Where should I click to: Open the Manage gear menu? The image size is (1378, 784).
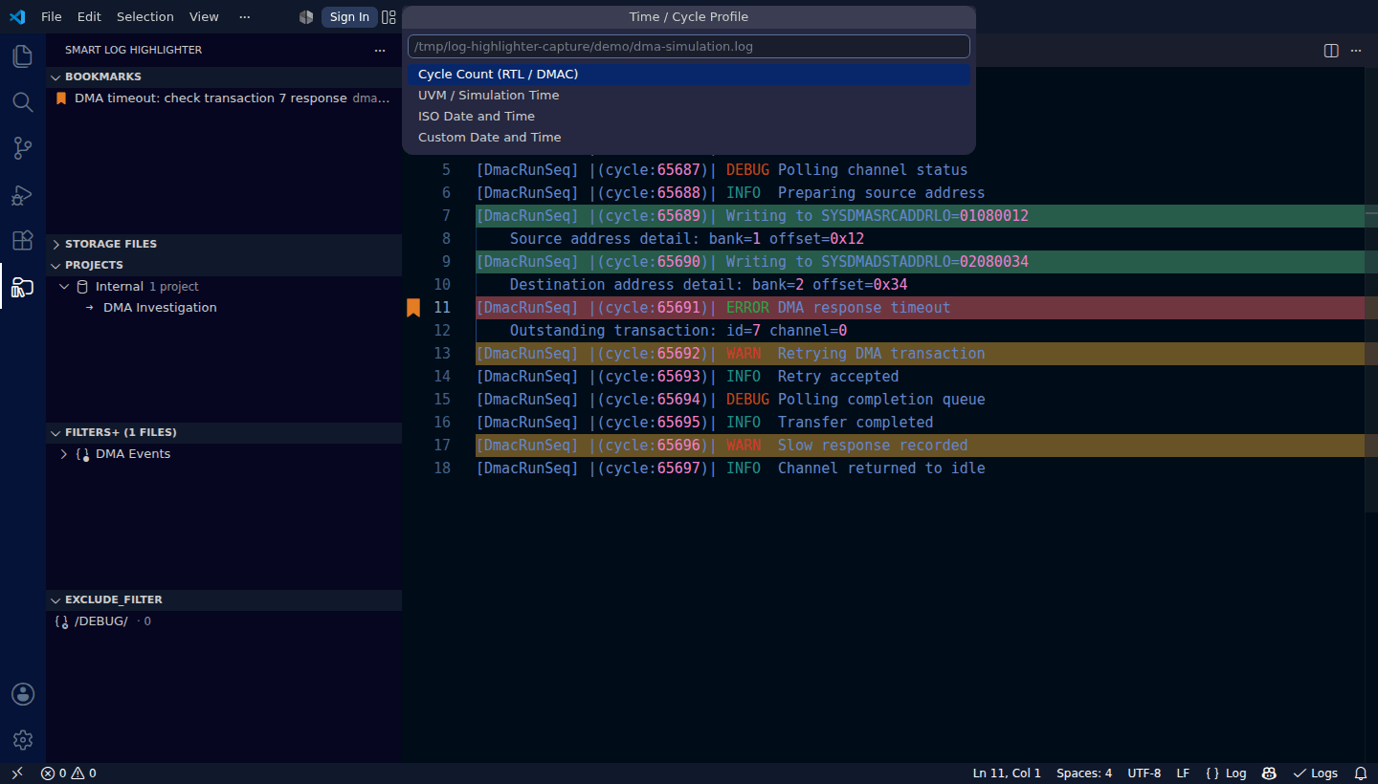[23, 740]
